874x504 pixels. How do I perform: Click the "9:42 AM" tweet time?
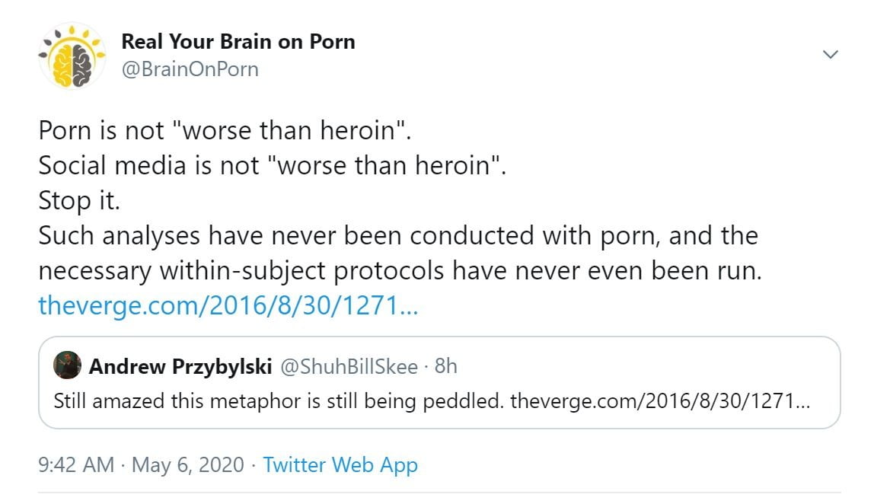point(76,464)
